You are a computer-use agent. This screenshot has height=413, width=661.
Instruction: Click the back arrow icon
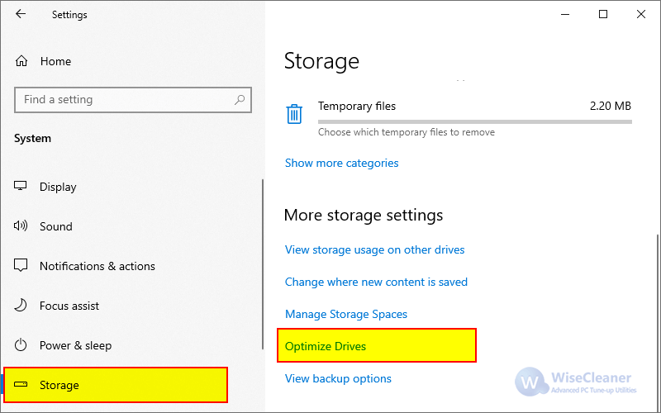point(20,14)
